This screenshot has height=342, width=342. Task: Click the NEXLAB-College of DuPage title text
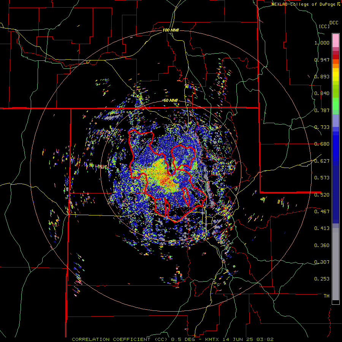pos(303,4)
